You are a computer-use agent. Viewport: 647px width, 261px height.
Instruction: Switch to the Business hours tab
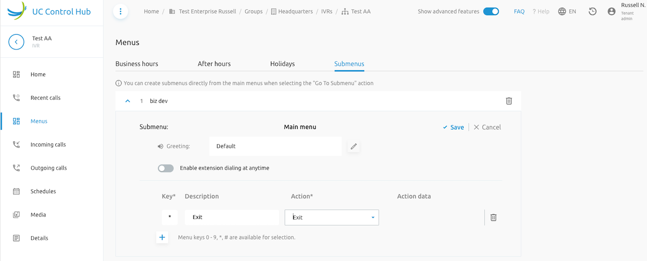coord(137,64)
